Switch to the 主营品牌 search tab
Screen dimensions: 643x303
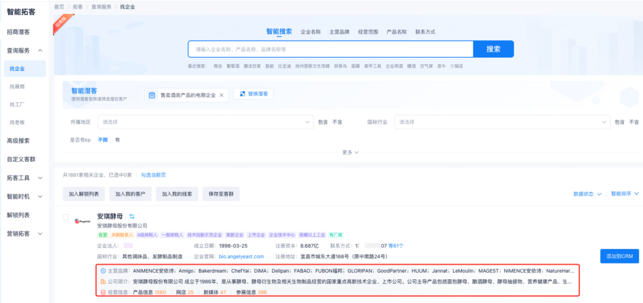tap(339, 31)
